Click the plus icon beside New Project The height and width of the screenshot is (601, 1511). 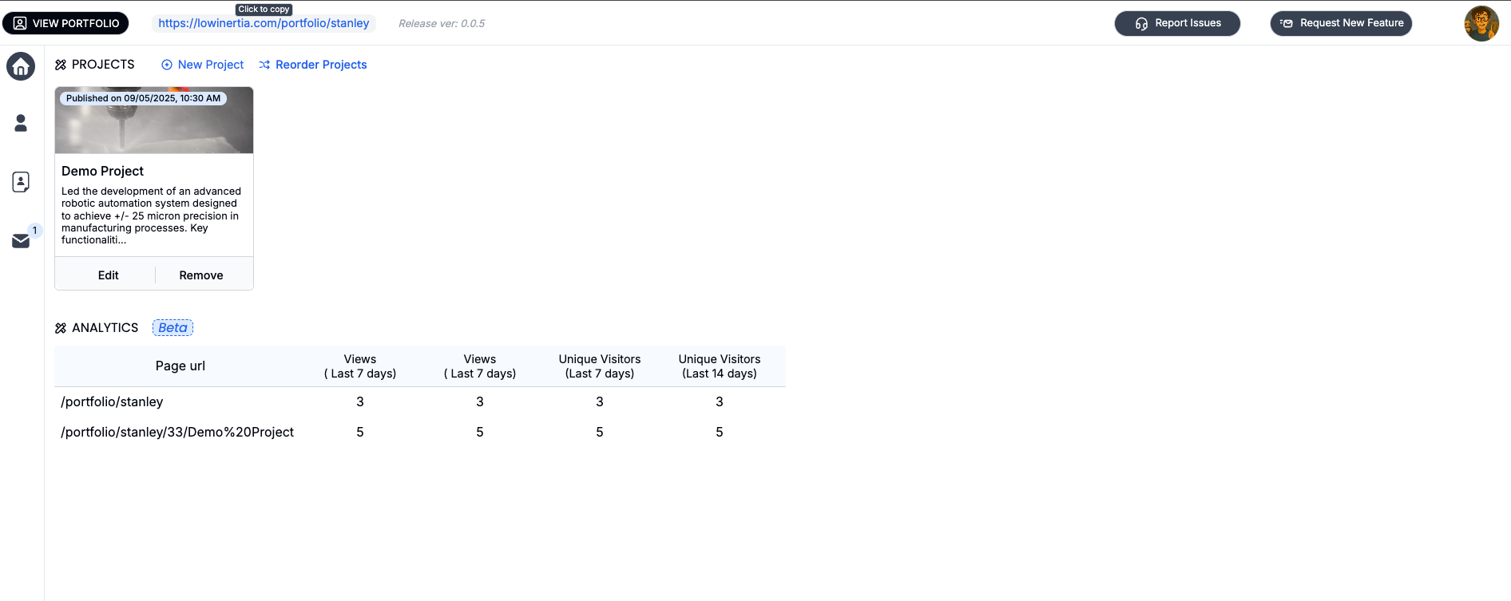167,65
